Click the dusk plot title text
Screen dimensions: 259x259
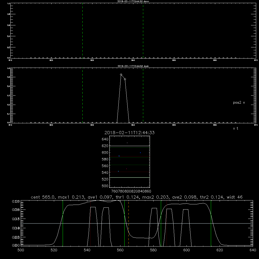[133, 66]
